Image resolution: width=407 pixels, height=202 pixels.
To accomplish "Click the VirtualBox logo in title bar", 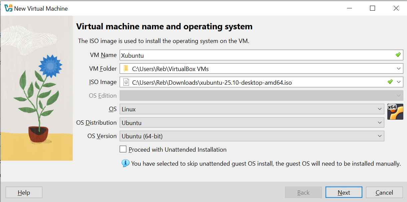I will pyautogui.click(x=8, y=8).
